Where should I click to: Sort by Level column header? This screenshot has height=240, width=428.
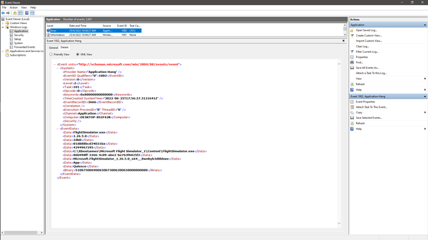point(57,25)
